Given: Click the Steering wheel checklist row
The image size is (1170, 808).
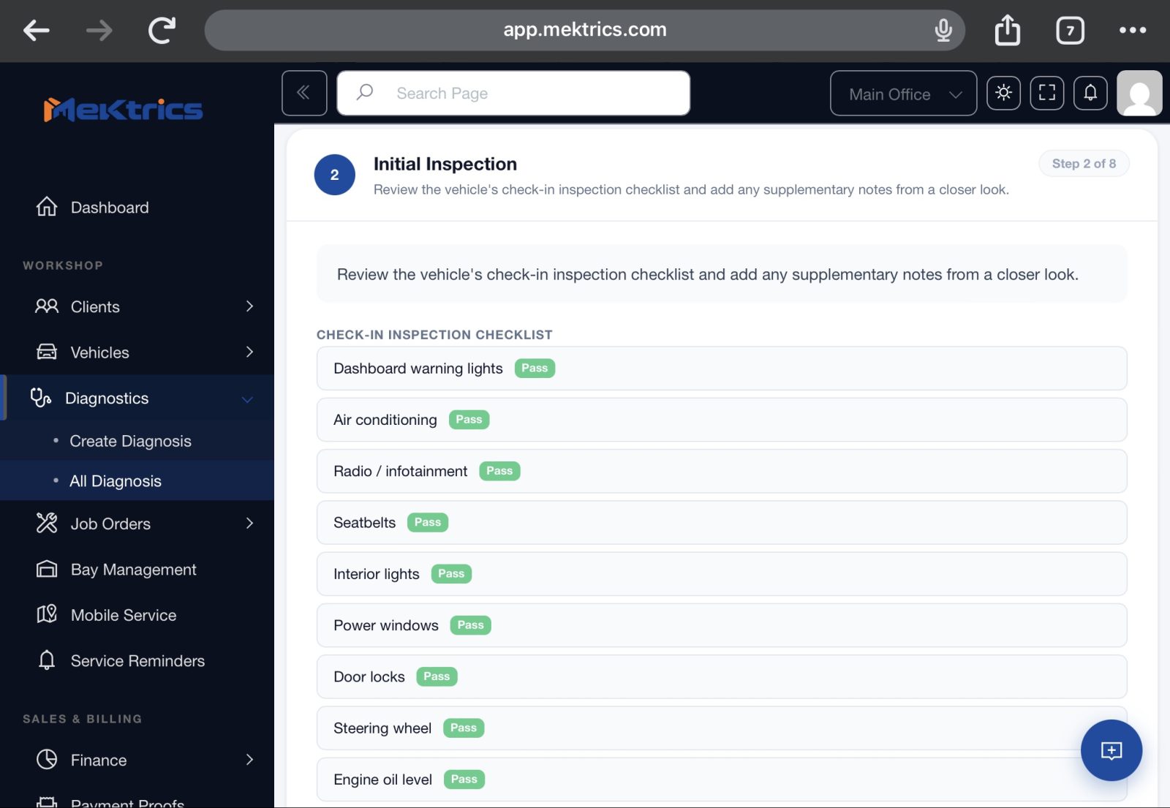Looking at the screenshot, I should pos(722,728).
